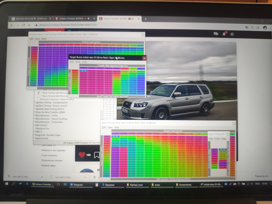Open the Calculator taskbar icon
The width and height of the screenshot is (272, 204).
(97, 185)
